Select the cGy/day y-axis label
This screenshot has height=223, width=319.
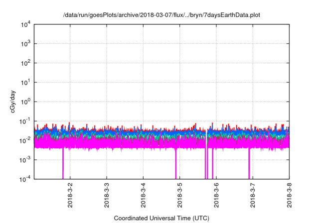[12, 102]
